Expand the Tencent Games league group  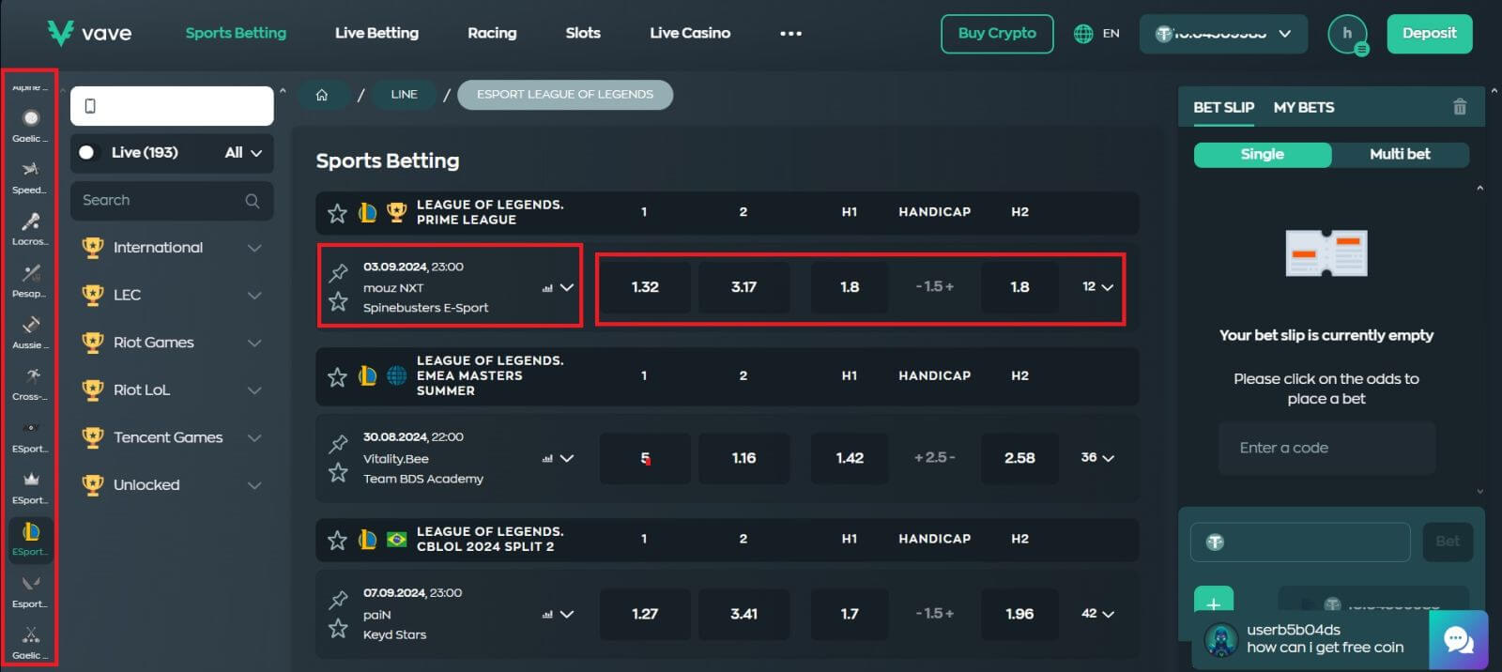(172, 437)
